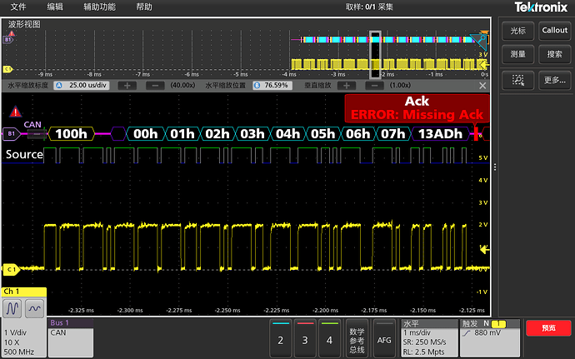Click the 光标 cursors button
This screenshot has width=575, height=359.
click(517, 30)
